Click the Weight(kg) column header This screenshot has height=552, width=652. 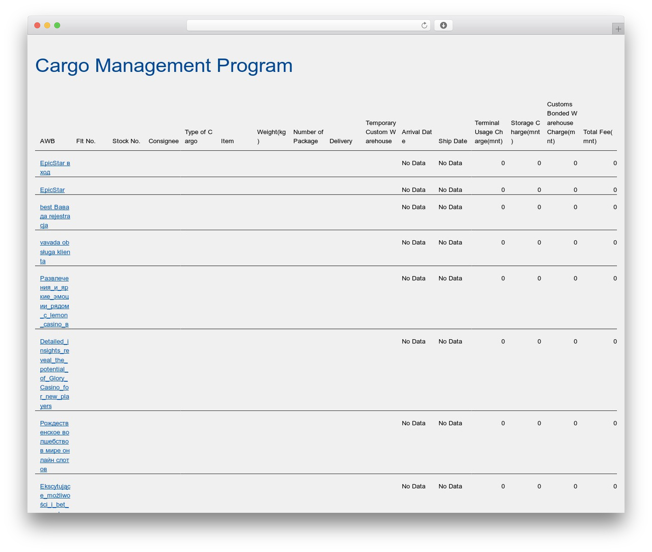point(271,136)
